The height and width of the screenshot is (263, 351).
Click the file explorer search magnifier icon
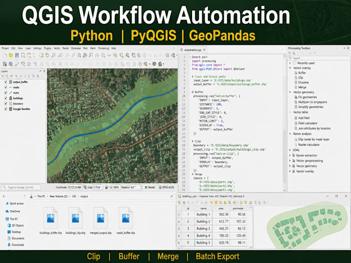click(171, 196)
